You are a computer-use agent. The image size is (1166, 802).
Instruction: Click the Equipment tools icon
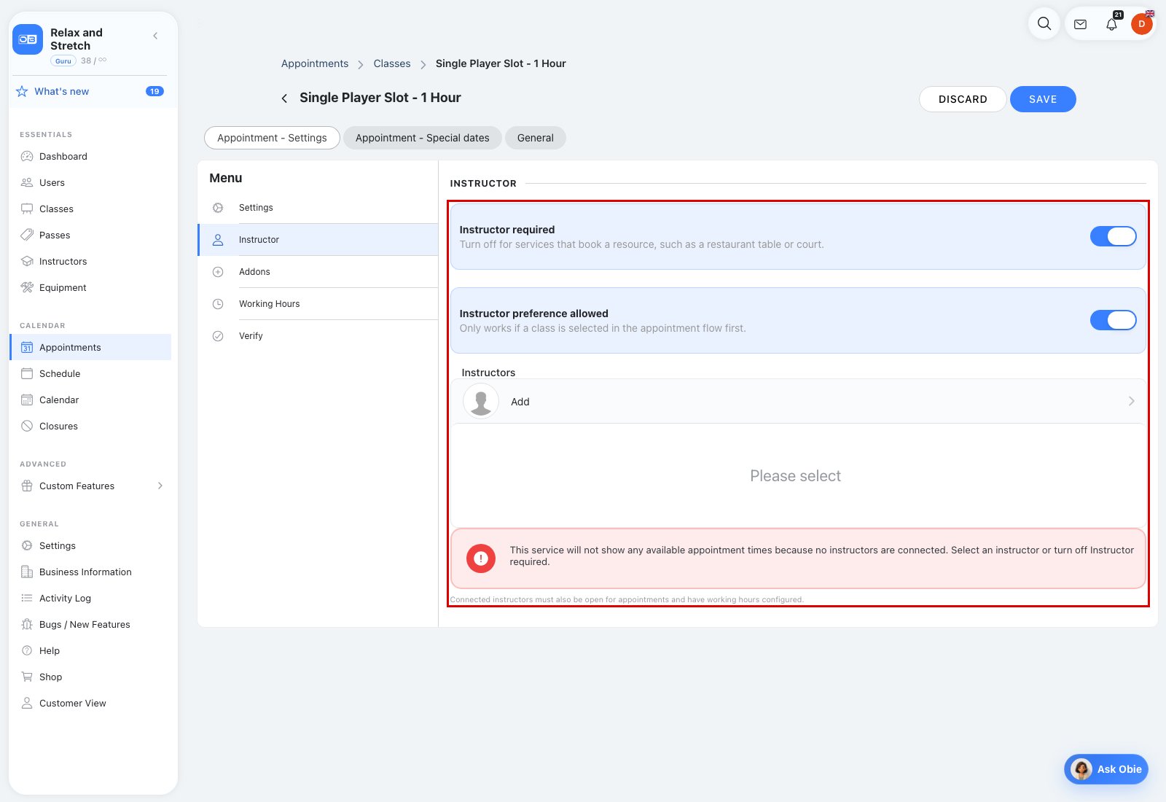[x=27, y=287]
